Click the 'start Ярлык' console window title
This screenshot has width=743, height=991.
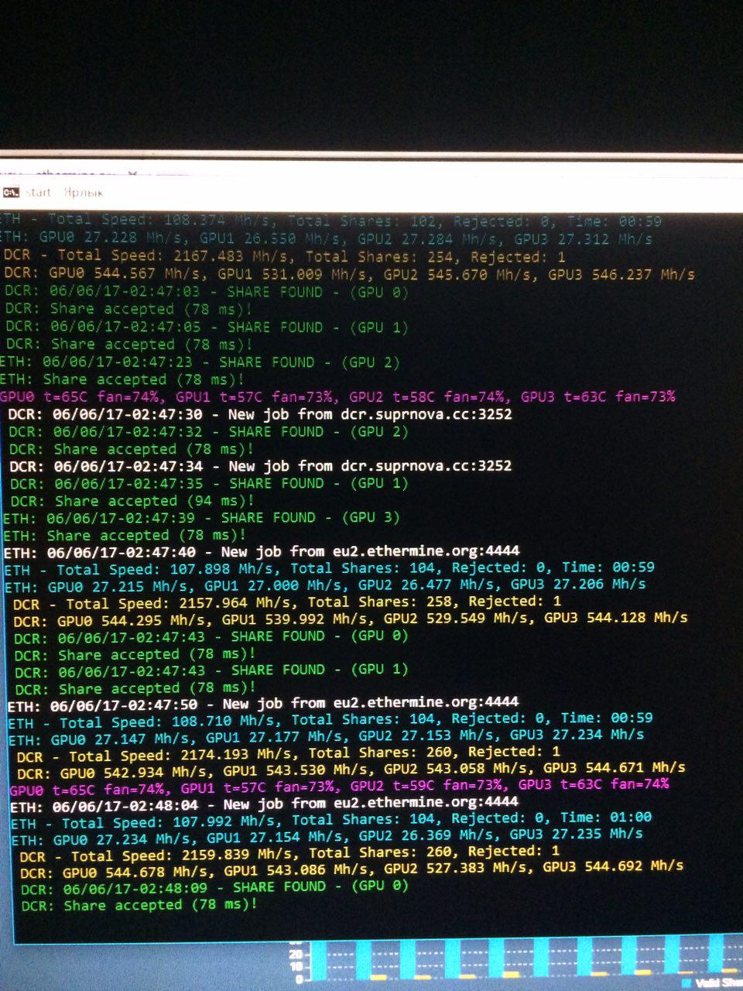[65, 193]
